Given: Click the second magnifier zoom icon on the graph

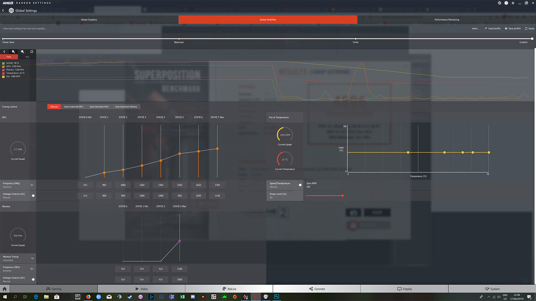Looking at the screenshot, I should pos(23,52).
